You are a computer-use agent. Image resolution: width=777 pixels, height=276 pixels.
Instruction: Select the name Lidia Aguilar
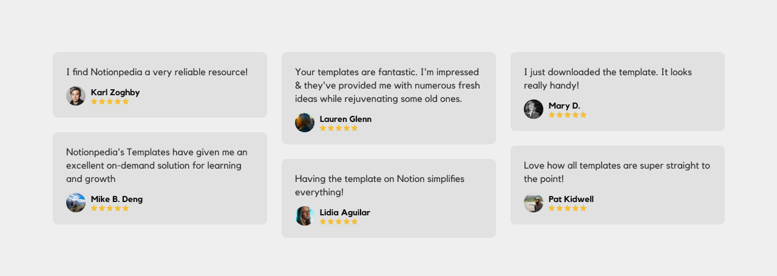[x=345, y=212]
